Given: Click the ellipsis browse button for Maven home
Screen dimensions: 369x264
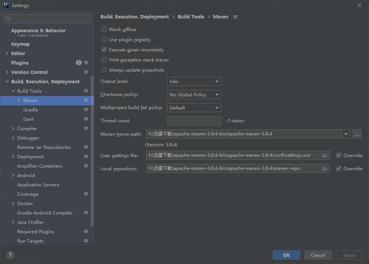Looking at the screenshot, I should [x=357, y=134].
